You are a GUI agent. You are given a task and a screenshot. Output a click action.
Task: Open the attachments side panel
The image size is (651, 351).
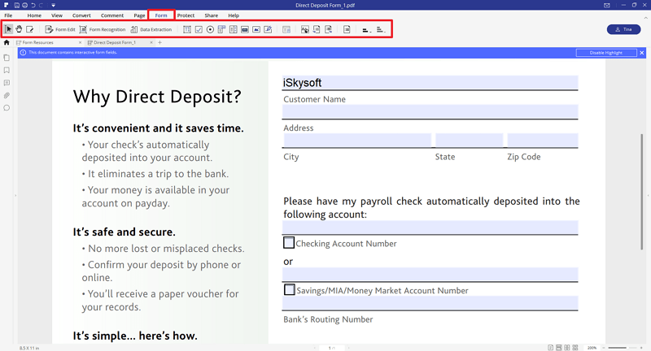[x=7, y=95]
